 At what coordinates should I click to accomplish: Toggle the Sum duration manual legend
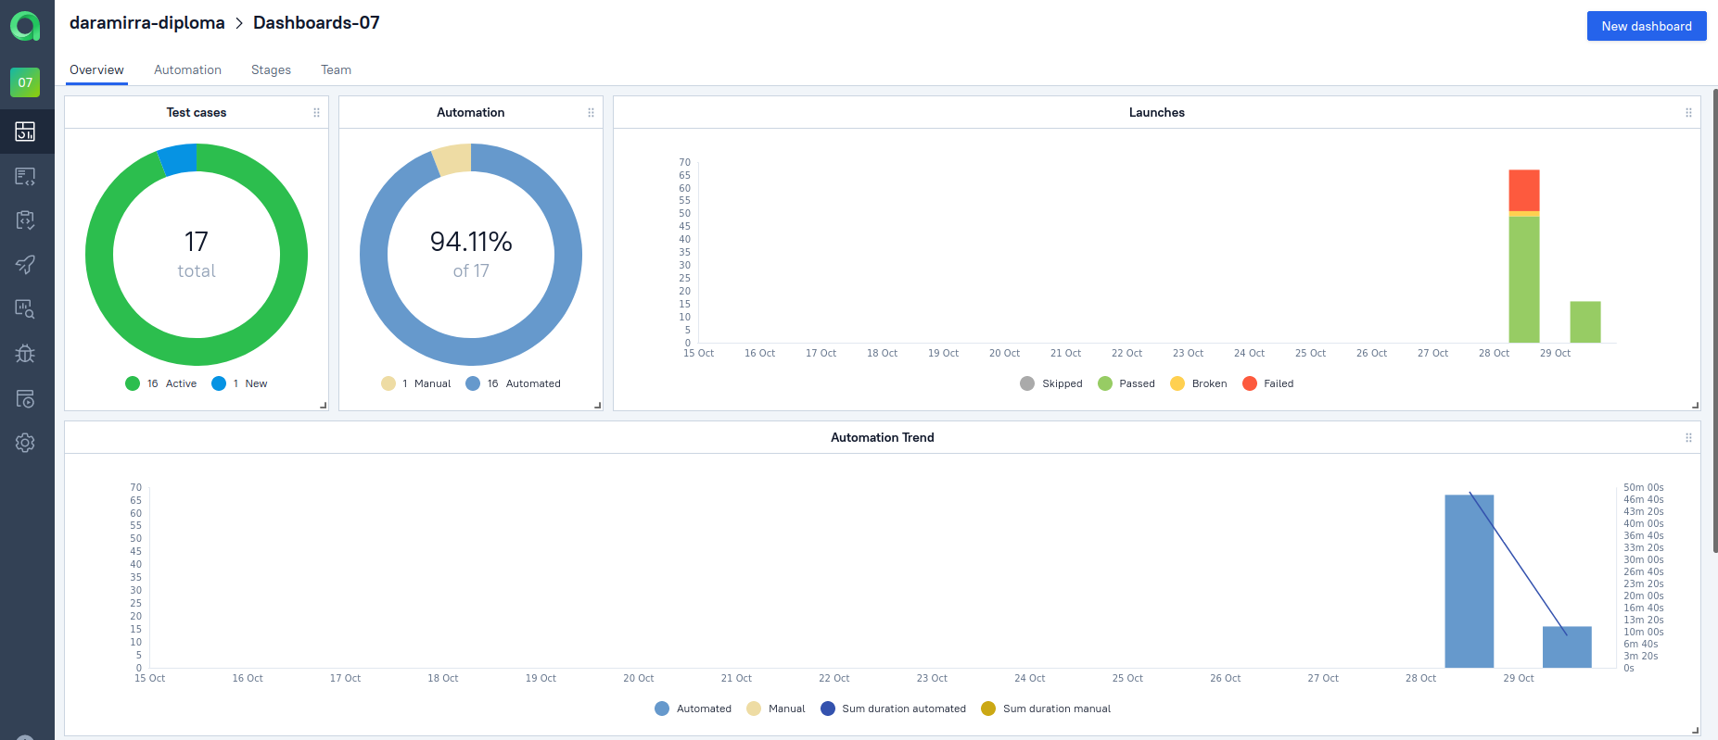point(1046,709)
